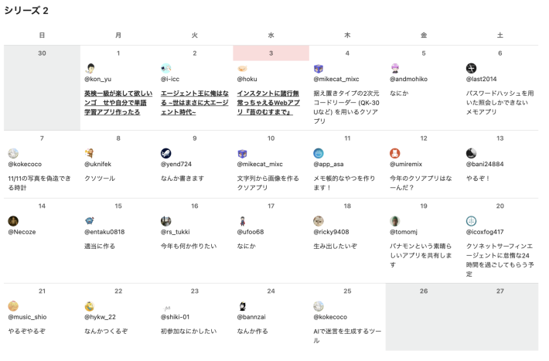Click @Necoze's avatar on day 14
The height and width of the screenshot is (361, 549).
click(x=13, y=221)
